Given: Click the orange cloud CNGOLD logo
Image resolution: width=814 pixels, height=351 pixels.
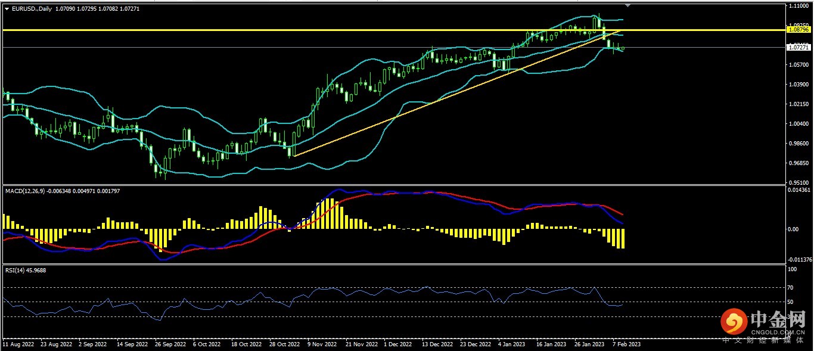Looking at the screenshot, I should [x=734, y=322].
